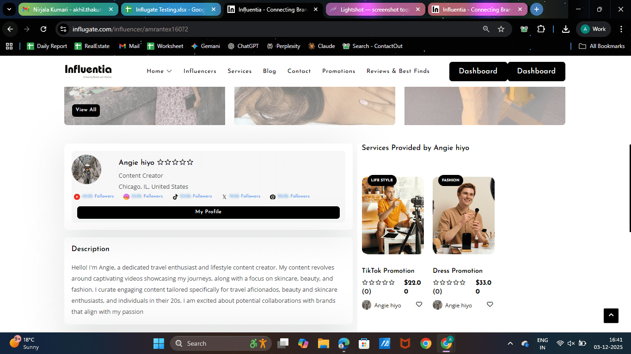Favorite the Dress Promotion service heart

click(x=490, y=305)
